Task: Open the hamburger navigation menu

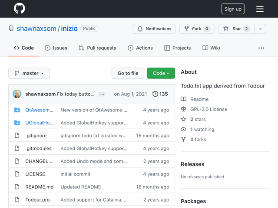Action: [260, 9]
